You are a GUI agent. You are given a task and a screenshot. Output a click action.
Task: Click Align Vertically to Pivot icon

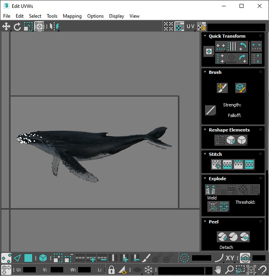[x=221, y=58]
